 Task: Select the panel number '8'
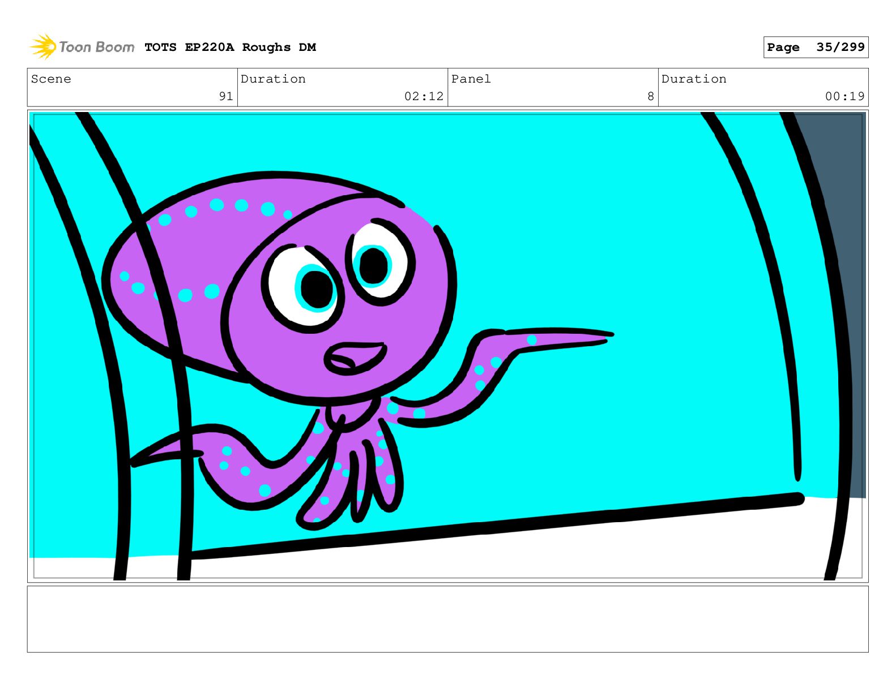point(651,96)
